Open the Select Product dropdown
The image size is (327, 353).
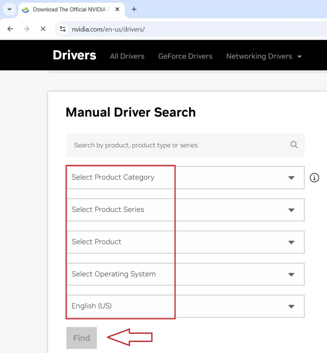pyautogui.click(x=185, y=242)
